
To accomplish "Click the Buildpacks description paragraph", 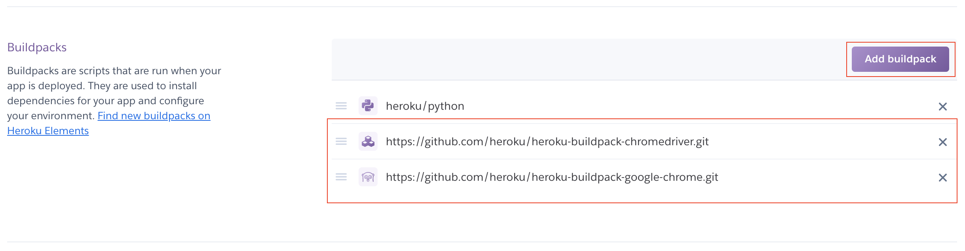I will click(114, 101).
